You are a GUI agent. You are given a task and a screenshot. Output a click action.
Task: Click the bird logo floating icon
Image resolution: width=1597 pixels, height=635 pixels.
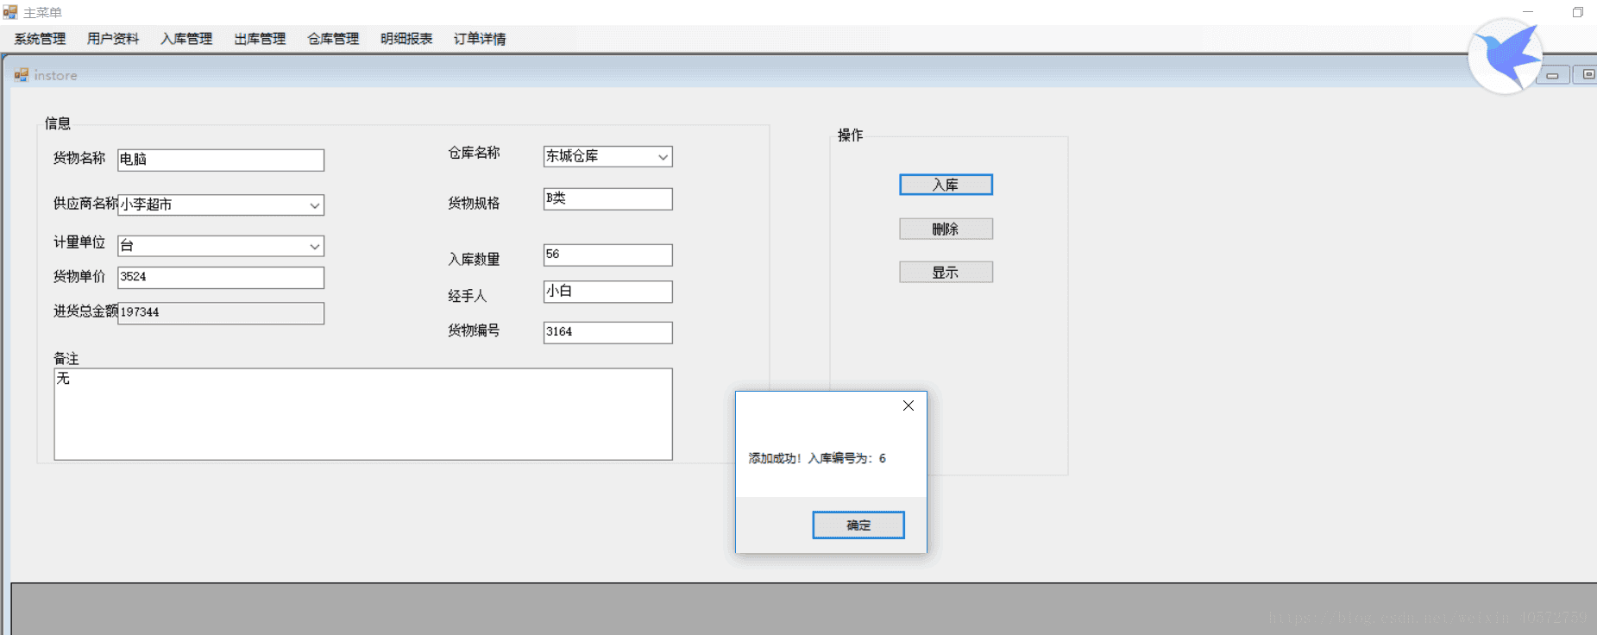click(x=1506, y=56)
